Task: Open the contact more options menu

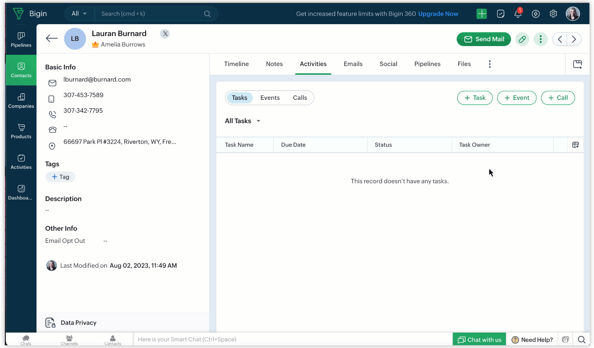Action: coord(540,39)
